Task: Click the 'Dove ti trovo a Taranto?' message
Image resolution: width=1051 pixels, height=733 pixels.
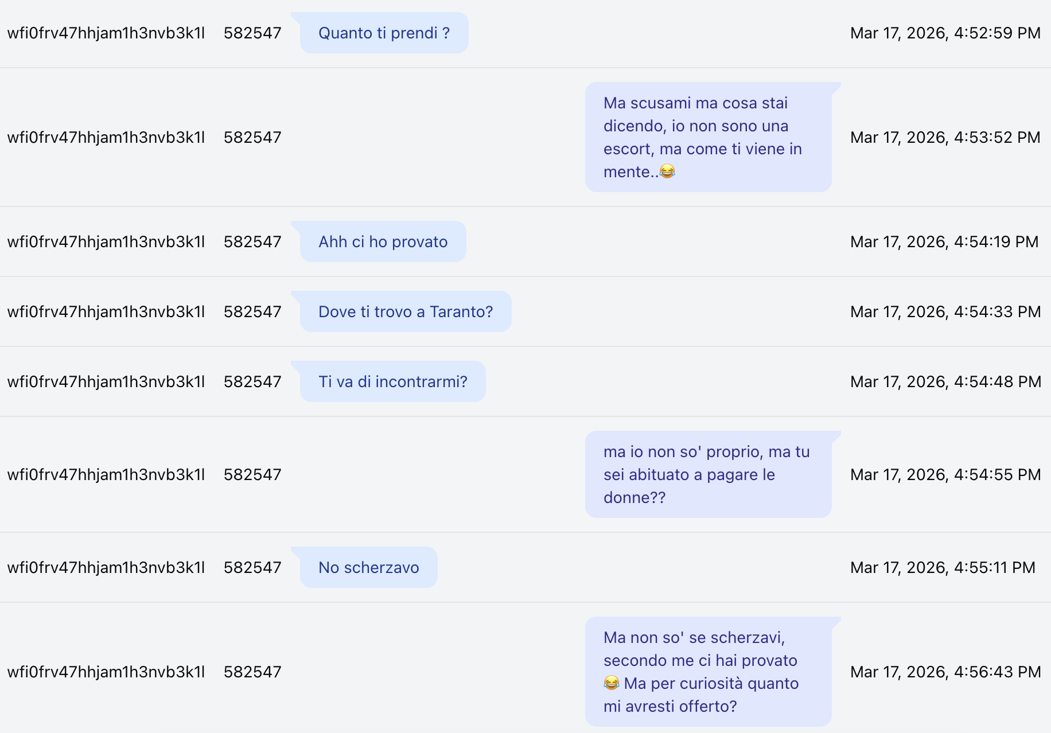Action: click(x=405, y=312)
